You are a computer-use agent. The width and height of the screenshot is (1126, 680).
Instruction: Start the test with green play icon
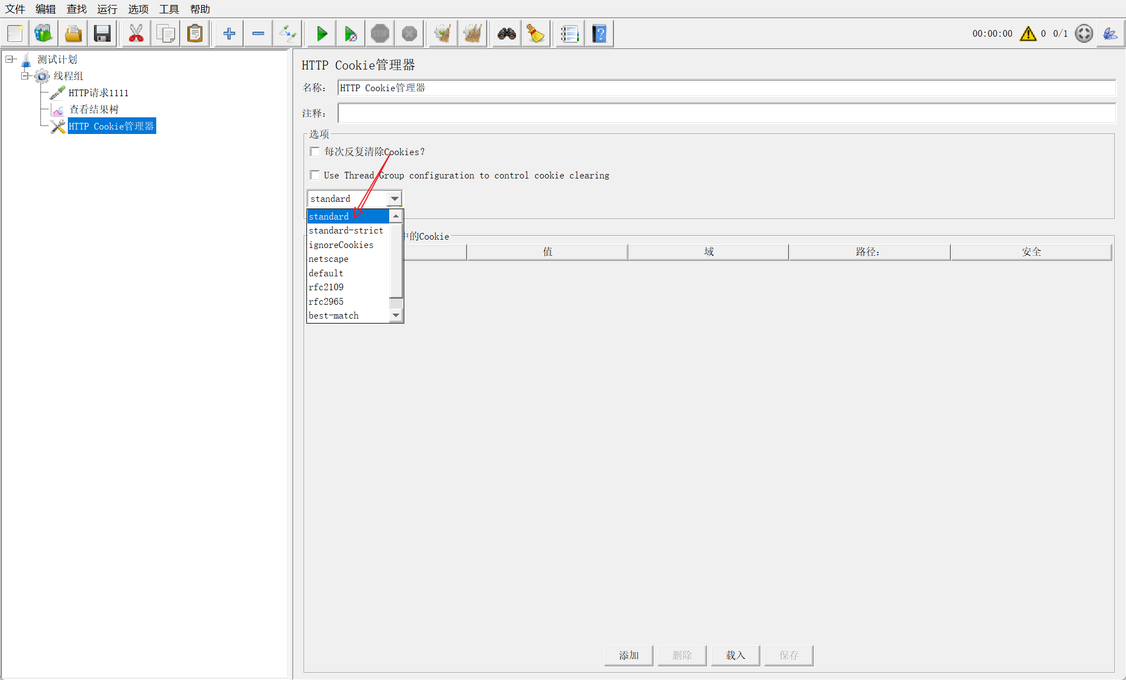click(321, 34)
